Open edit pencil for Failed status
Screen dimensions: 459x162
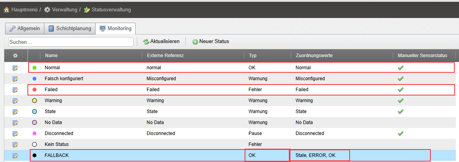coord(15,90)
